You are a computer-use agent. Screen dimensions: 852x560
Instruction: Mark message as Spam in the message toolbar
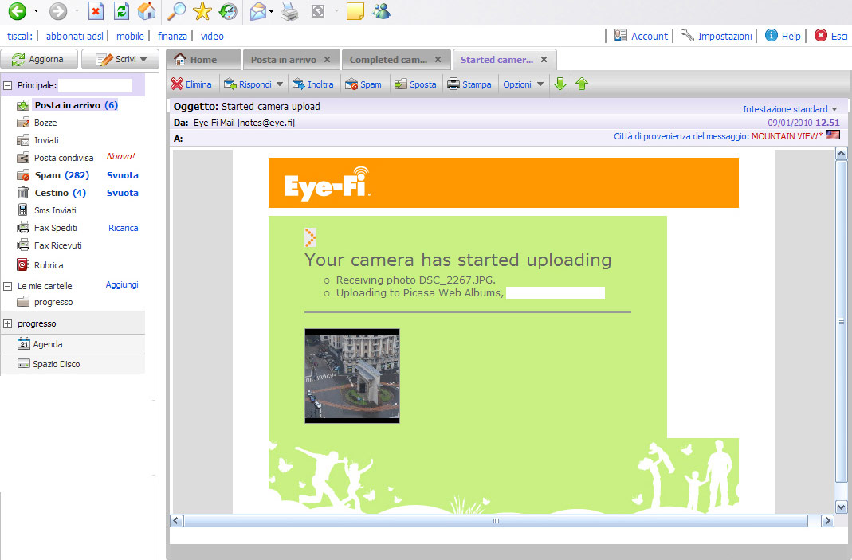pos(363,84)
